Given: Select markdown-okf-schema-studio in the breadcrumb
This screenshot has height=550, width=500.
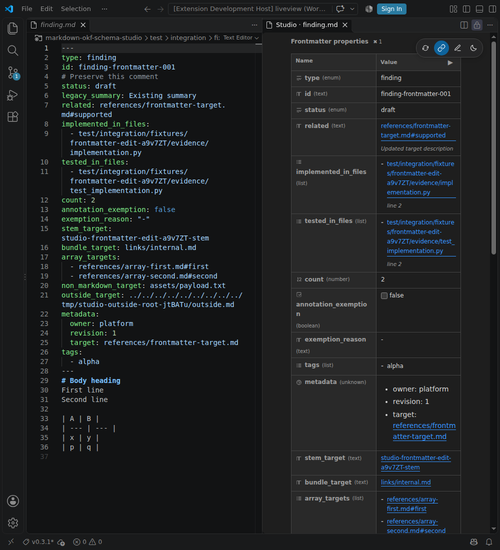Looking at the screenshot, I should 93,37.
